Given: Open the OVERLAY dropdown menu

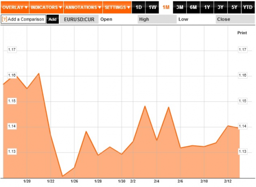Looking at the screenshot, I should 15,8.
